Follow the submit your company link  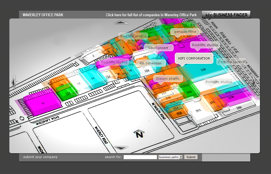[x=40, y=157]
